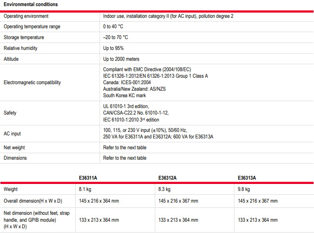Click the Net weight 'Refer to the next table' text
314x233 pixels.
(x=125, y=148)
